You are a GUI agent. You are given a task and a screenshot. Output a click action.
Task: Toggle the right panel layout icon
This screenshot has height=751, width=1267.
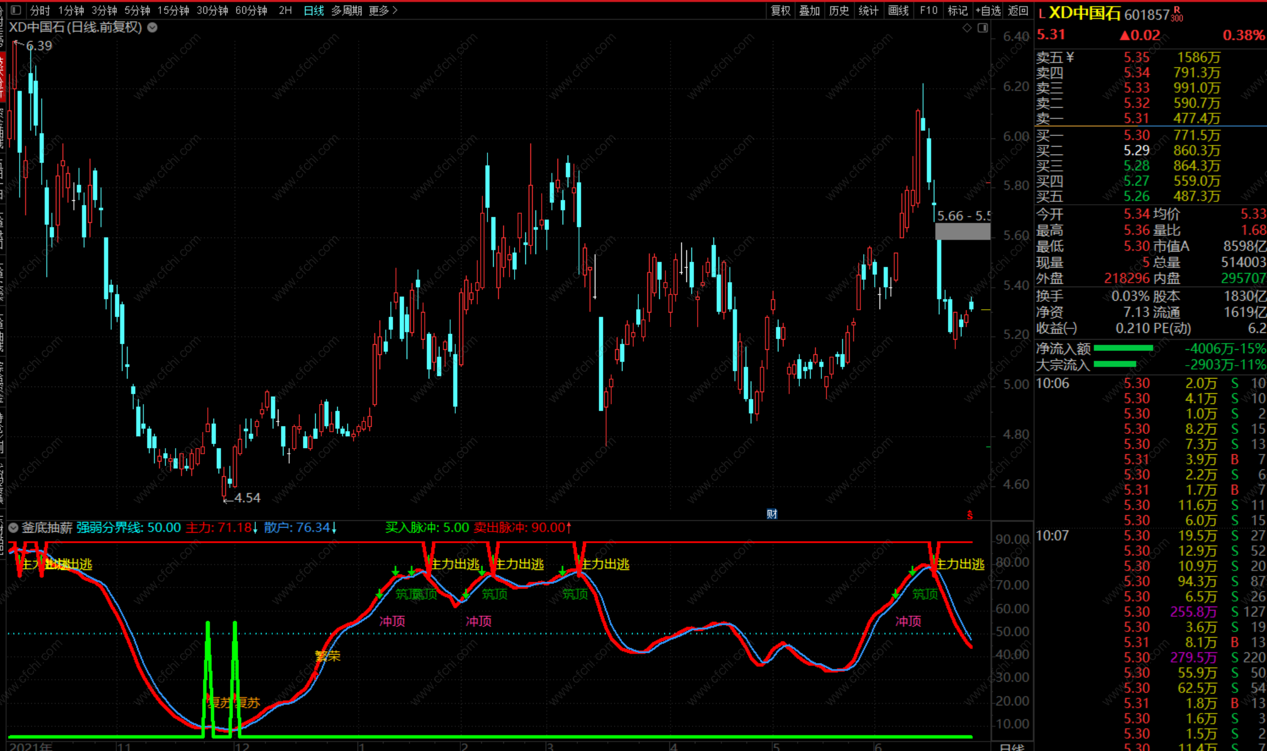(983, 28)
